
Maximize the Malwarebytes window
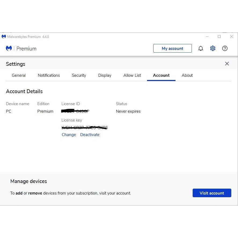point(219,36)
